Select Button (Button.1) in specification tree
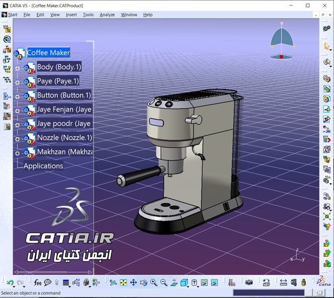The height and width of the screenshot is (298, 334). click(x=64, y=95)
